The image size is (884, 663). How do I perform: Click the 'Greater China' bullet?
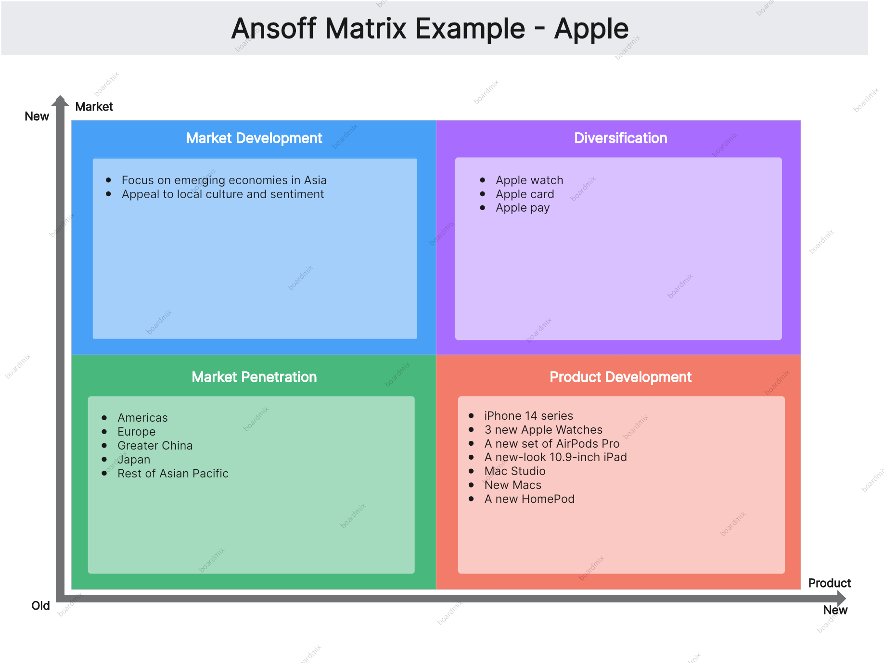155,446
